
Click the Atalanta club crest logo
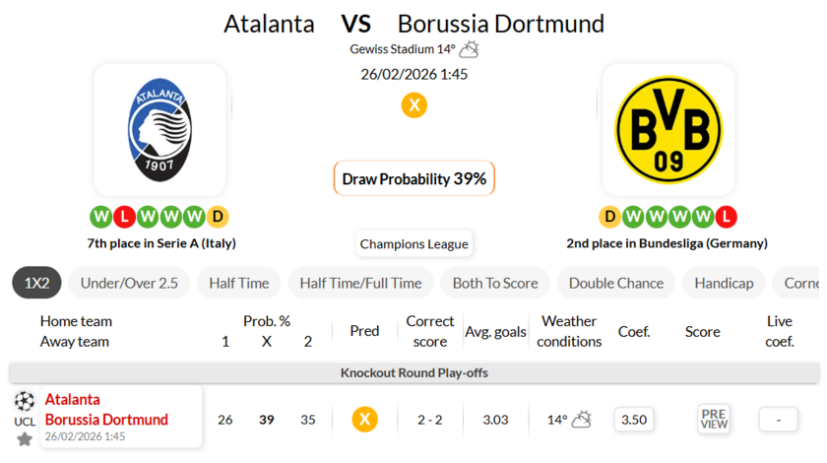[x=159, y=130]
